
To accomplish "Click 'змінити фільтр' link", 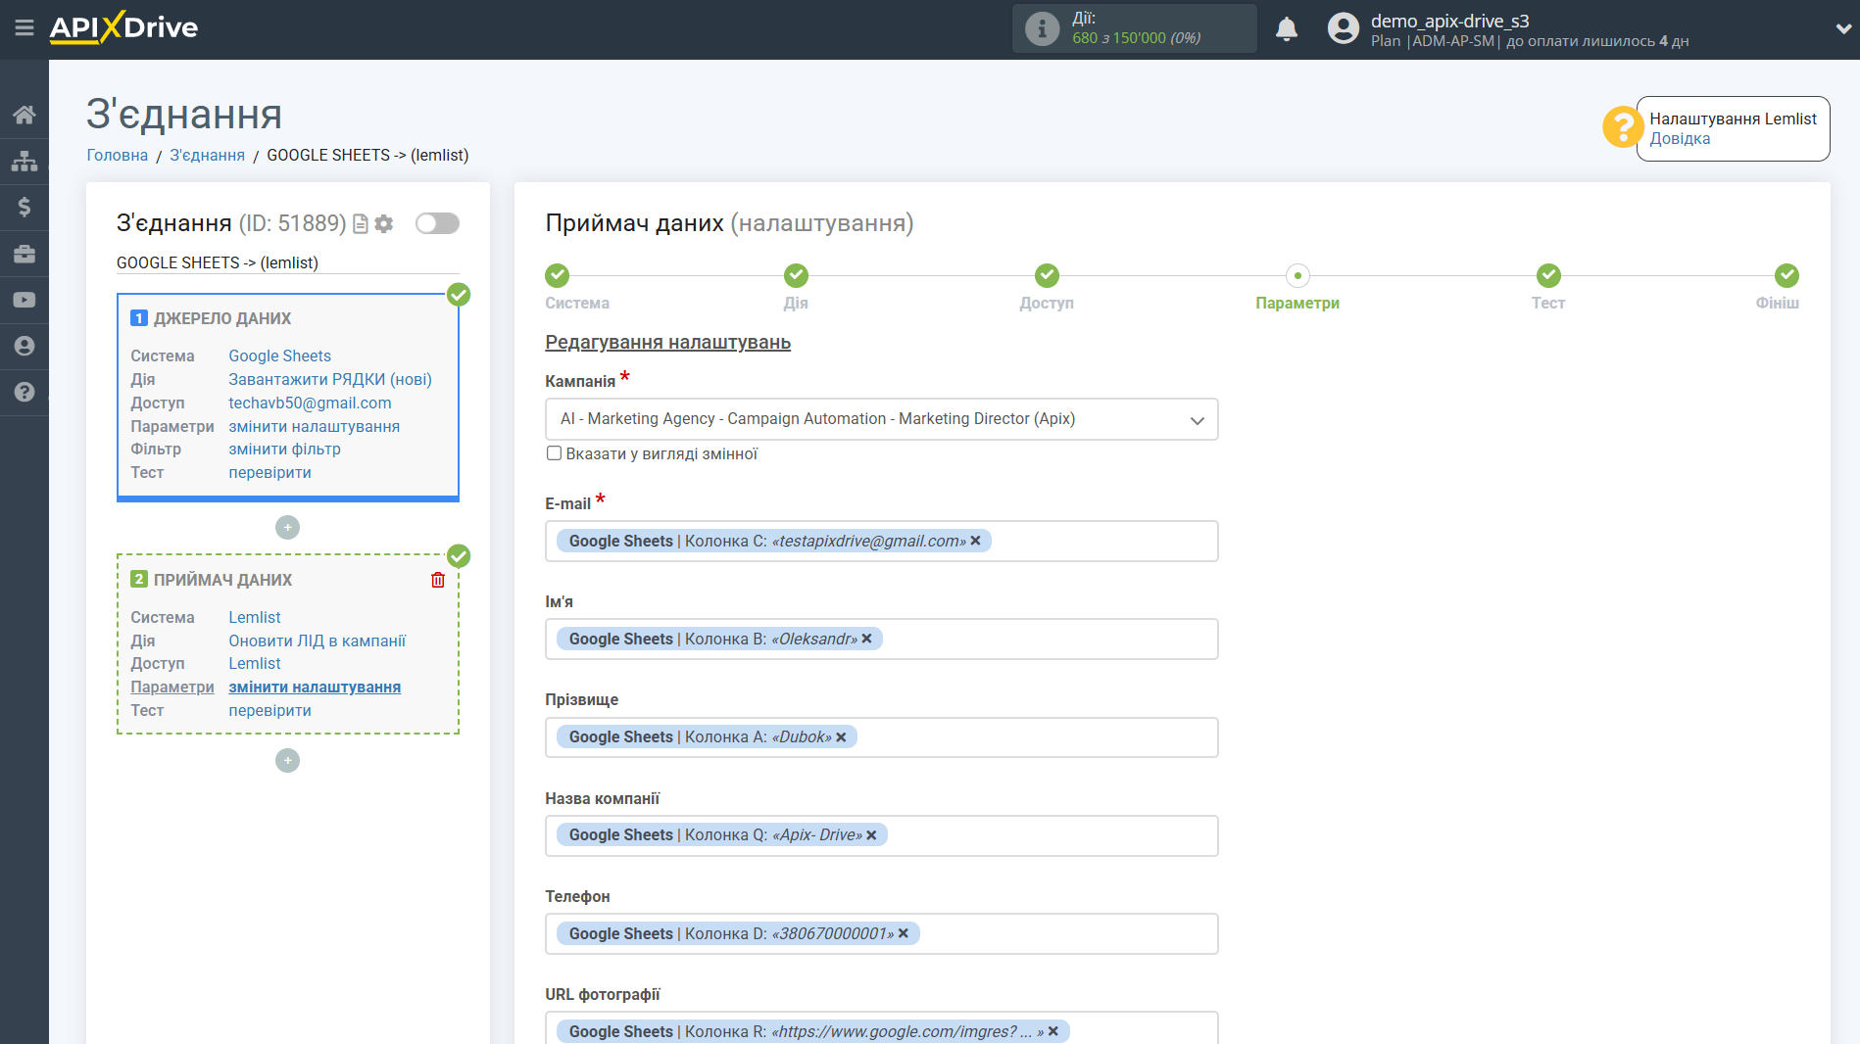I will click(285, 449).
